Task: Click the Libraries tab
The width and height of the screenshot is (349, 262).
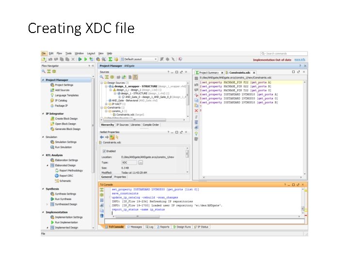Action: [x=135, y=125]
